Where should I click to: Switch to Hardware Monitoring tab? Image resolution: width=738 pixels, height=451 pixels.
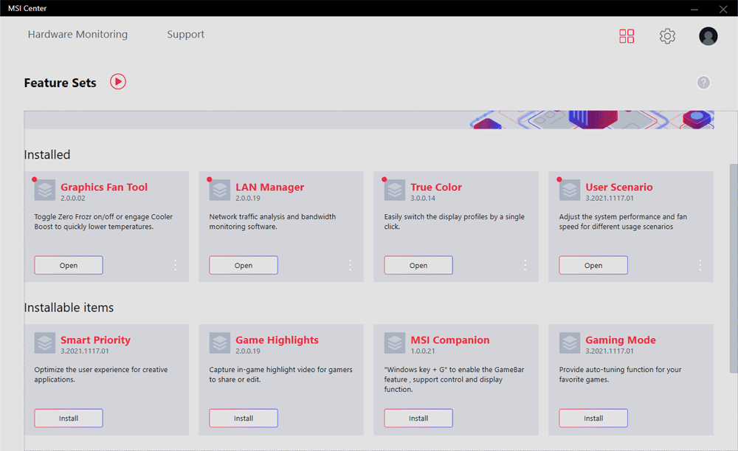[x=77, y=35]
